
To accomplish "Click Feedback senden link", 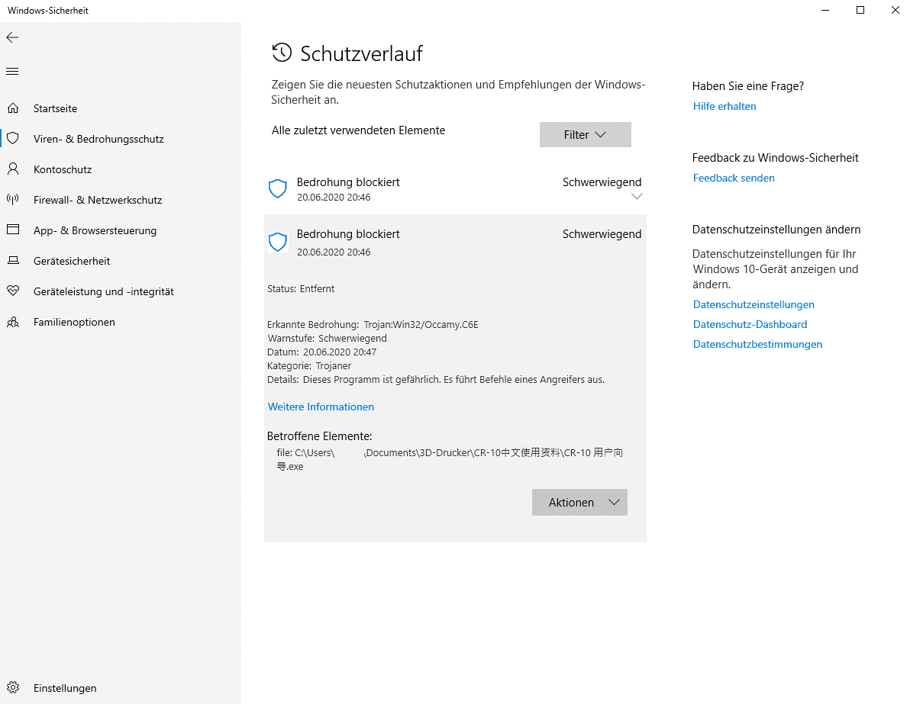I will coord(734,178).
